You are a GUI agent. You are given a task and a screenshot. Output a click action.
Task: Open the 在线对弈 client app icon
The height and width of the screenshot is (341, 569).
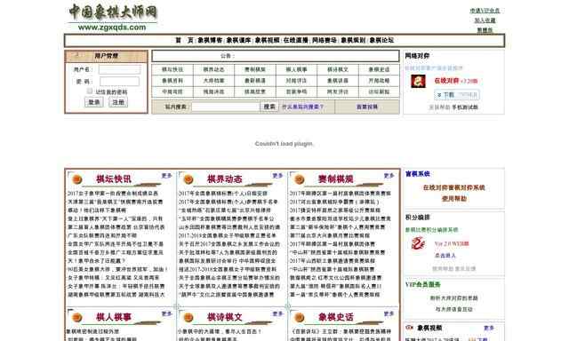click(x=418, y=81)
